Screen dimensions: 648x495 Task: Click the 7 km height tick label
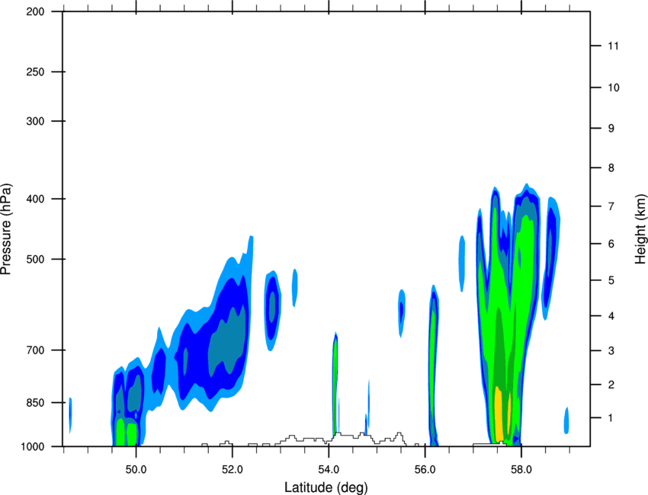coord(611,206)
